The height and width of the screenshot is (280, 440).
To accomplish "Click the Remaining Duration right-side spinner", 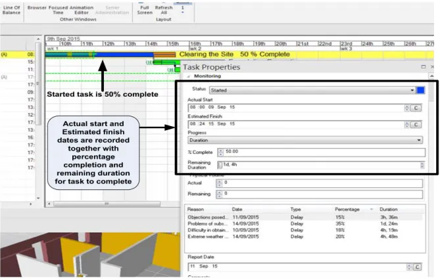I will 422,165.
